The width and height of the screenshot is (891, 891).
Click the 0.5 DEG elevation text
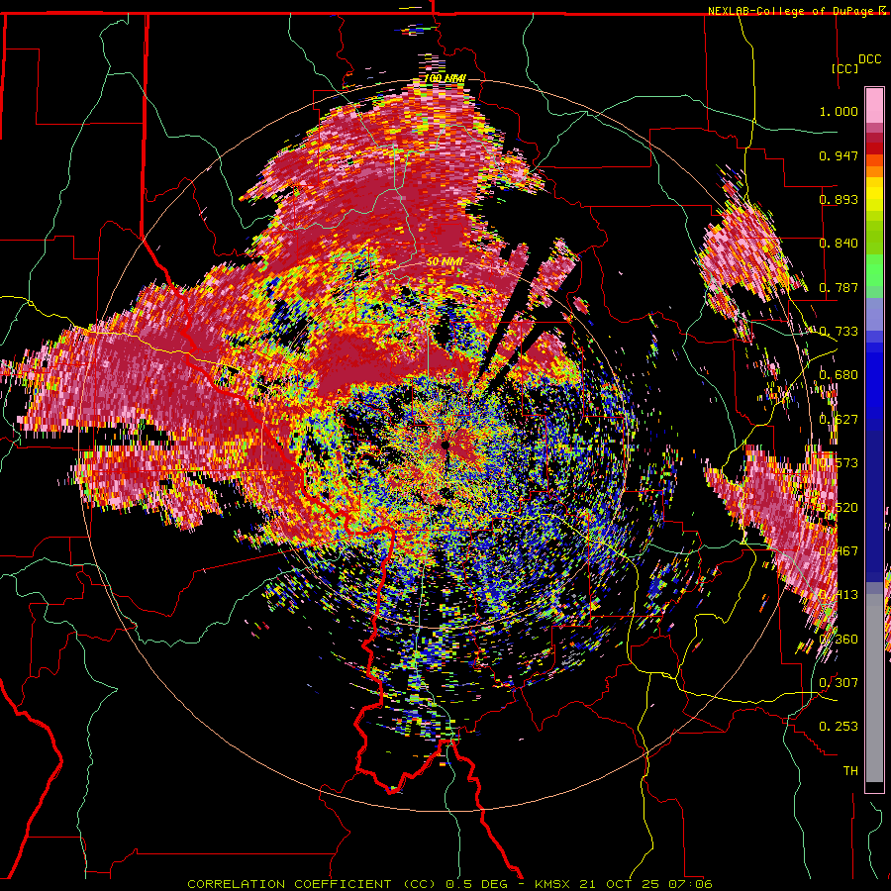478,884
